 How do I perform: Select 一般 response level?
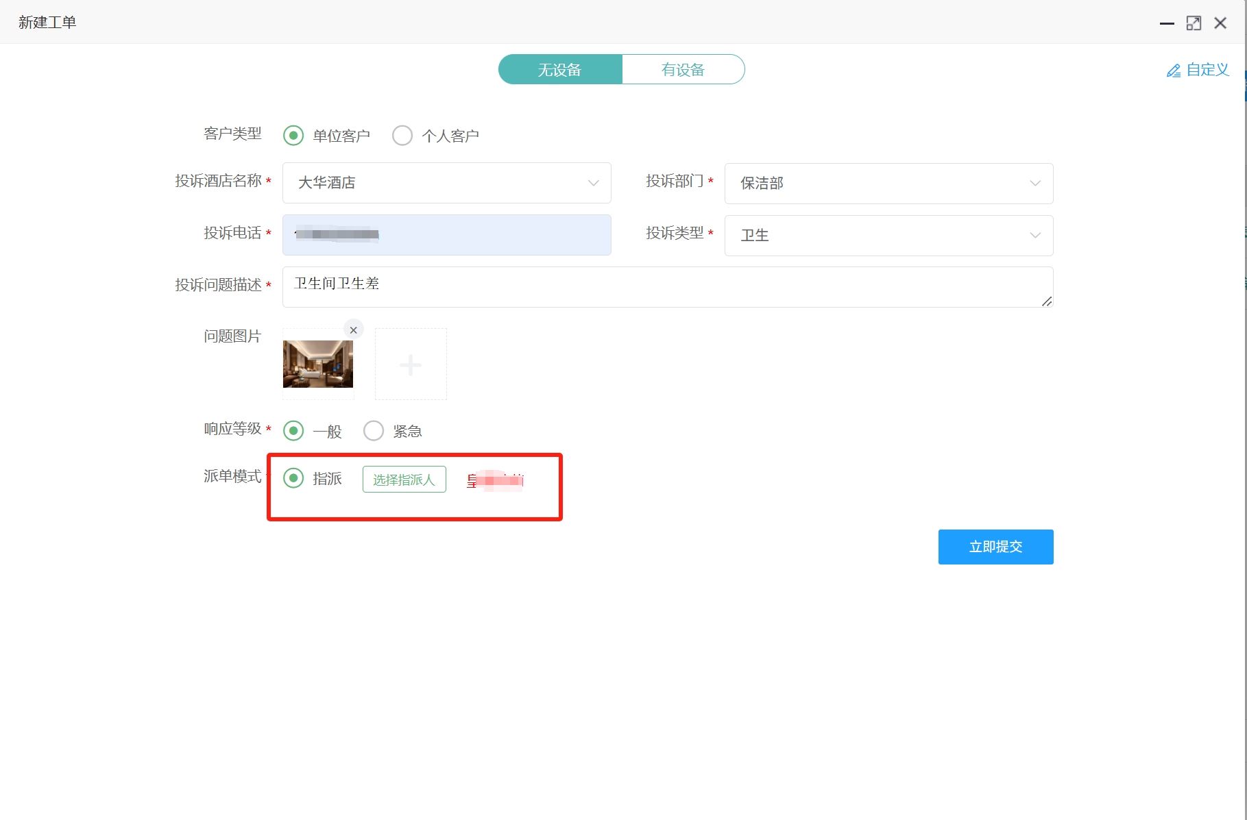(293, 431)
